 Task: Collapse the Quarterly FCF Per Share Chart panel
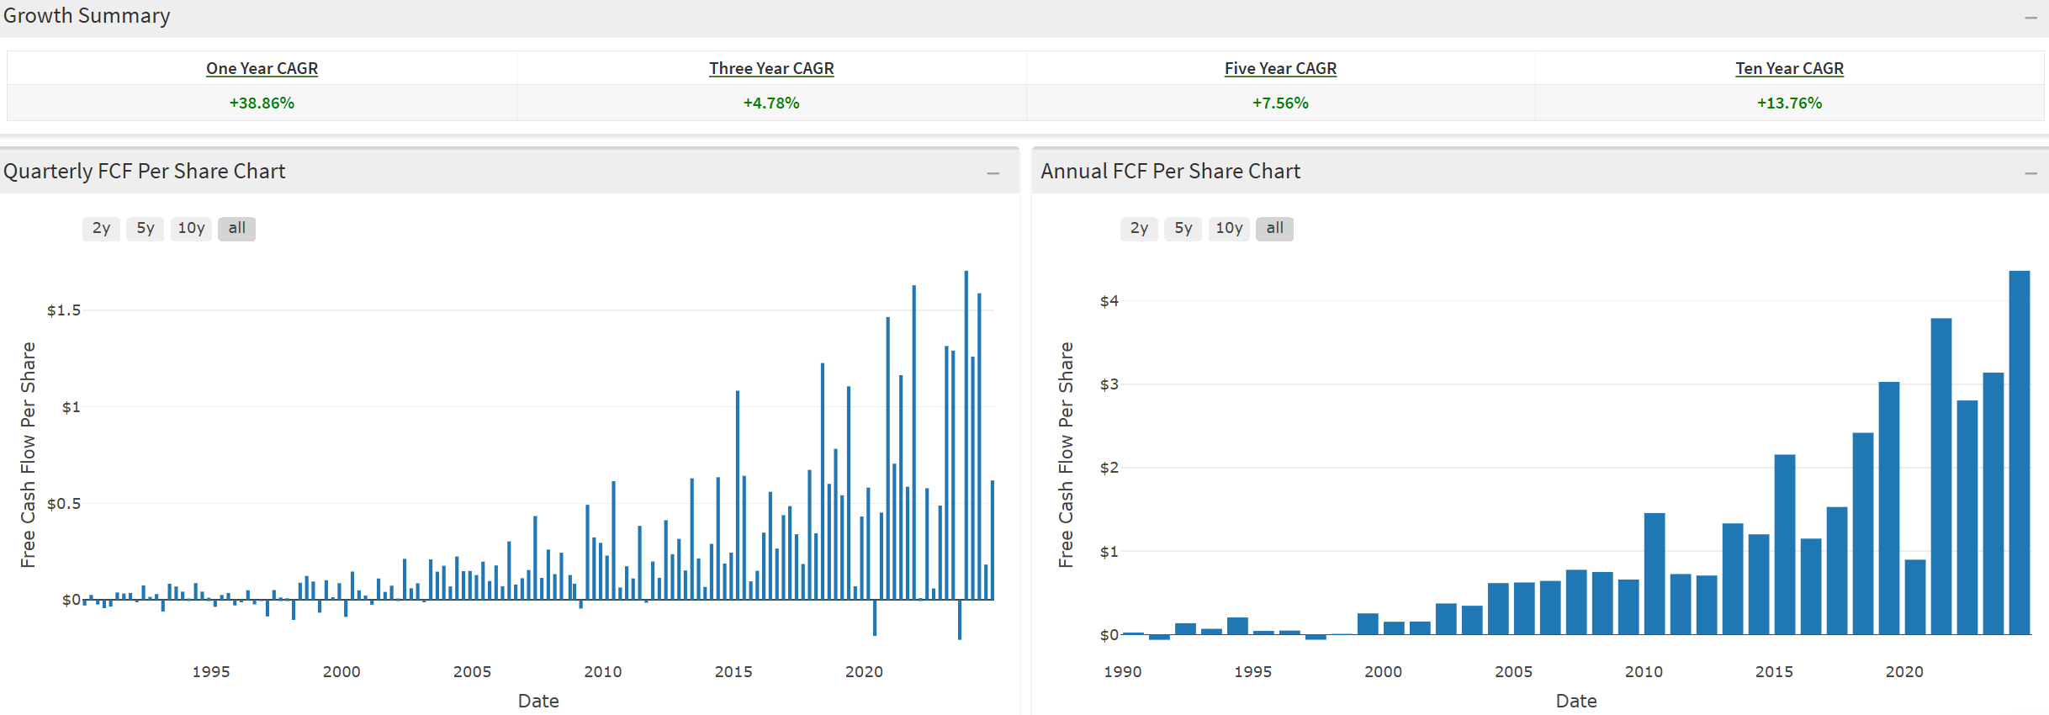coord(993,173)
